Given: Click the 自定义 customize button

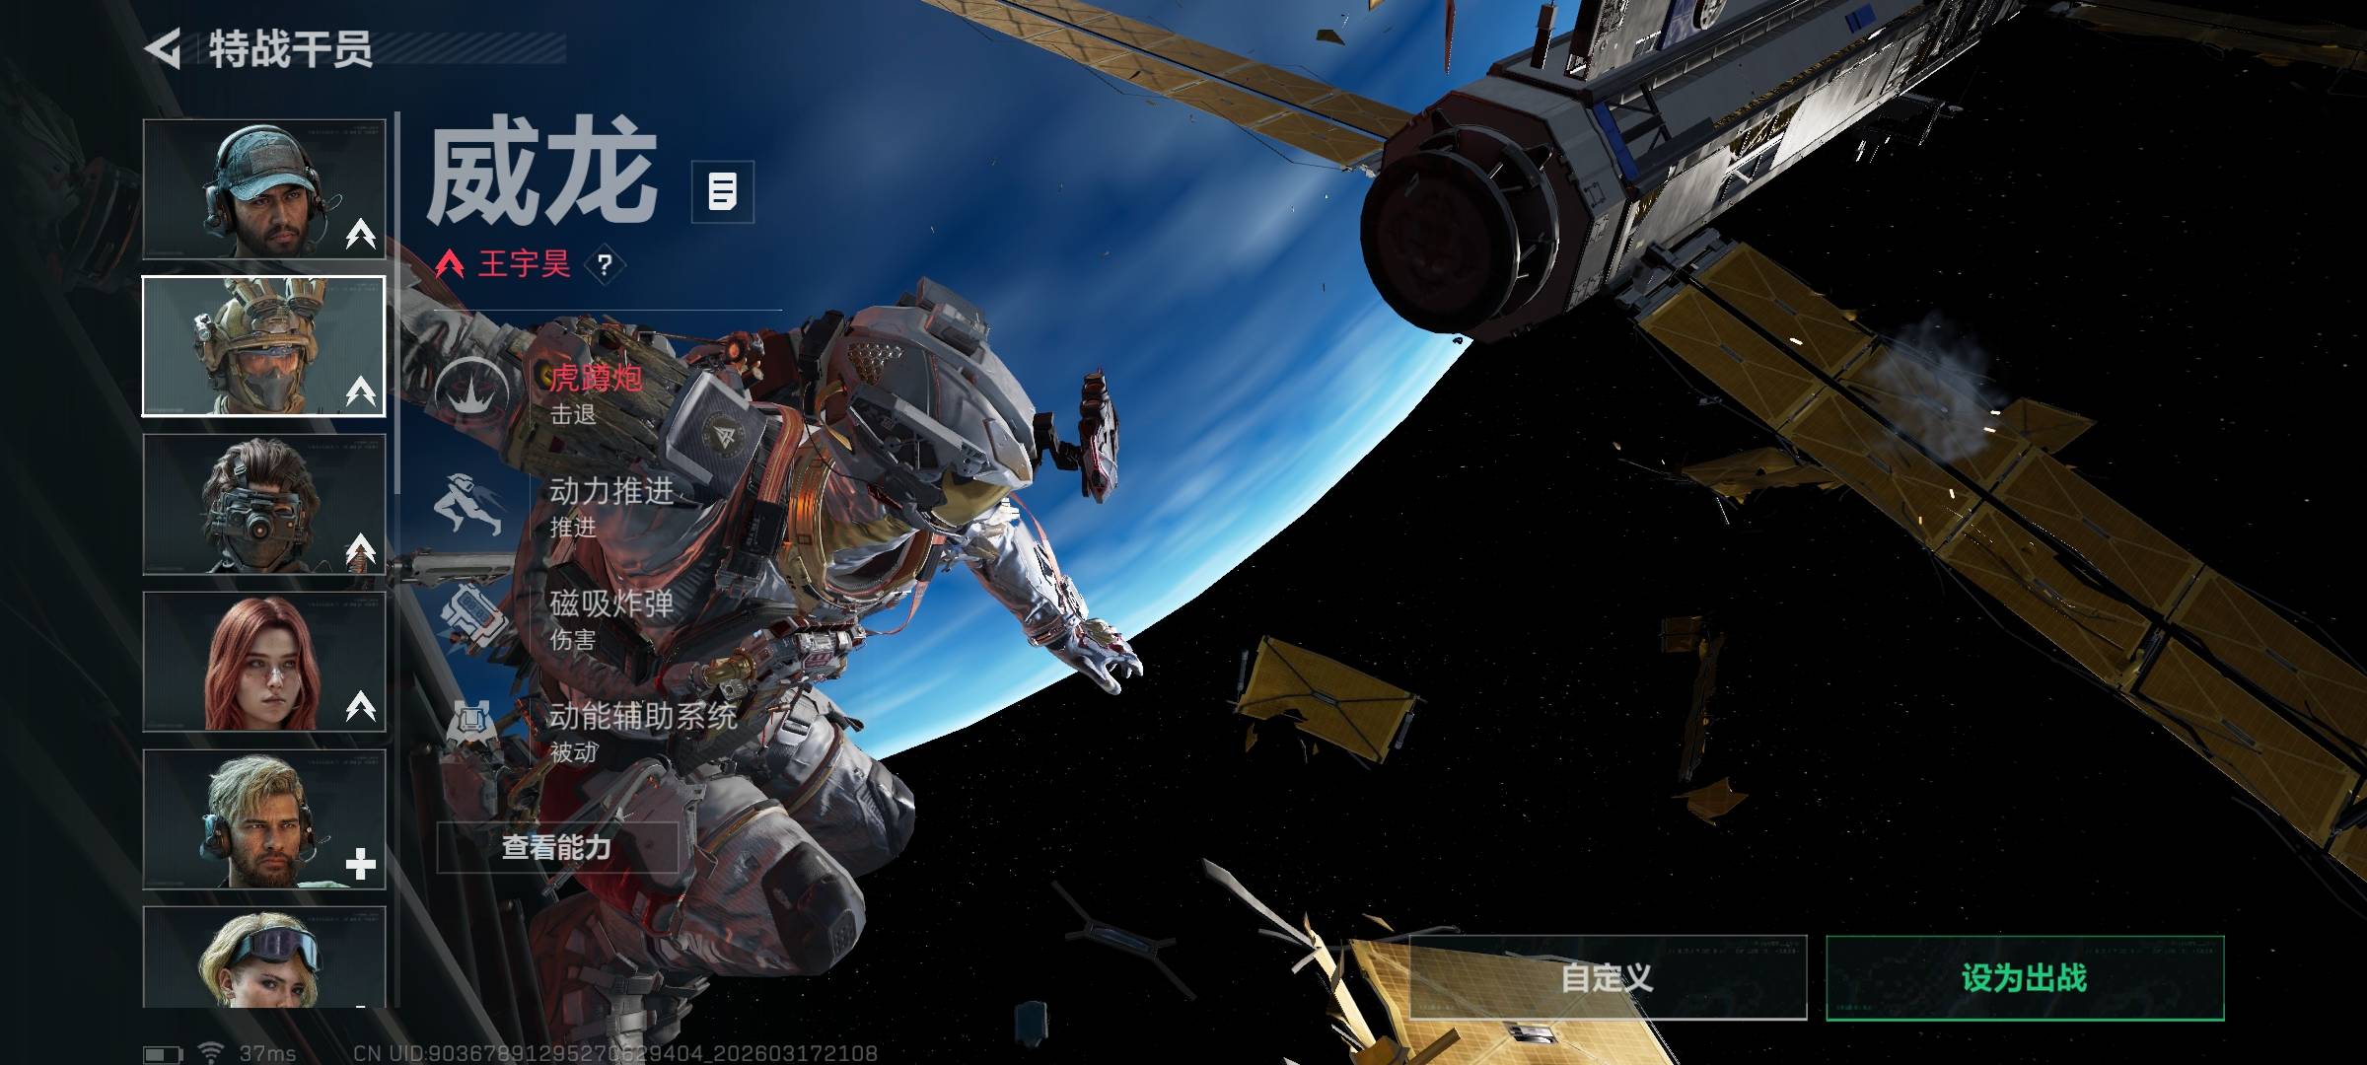Looking at the screenshot, I should [1608, 977].
